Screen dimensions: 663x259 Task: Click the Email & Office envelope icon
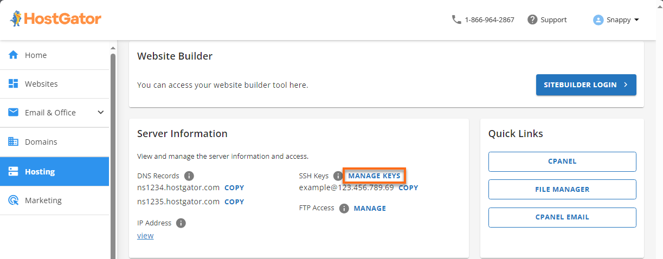14,113
